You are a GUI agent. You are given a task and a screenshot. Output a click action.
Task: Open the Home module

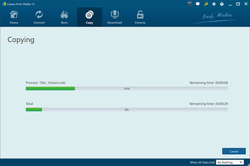pyautogui.click(x=14, y=17)
